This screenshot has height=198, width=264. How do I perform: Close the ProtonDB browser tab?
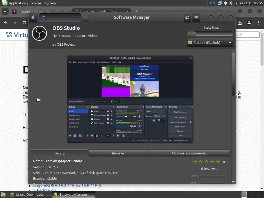click(x=66, y=12)
